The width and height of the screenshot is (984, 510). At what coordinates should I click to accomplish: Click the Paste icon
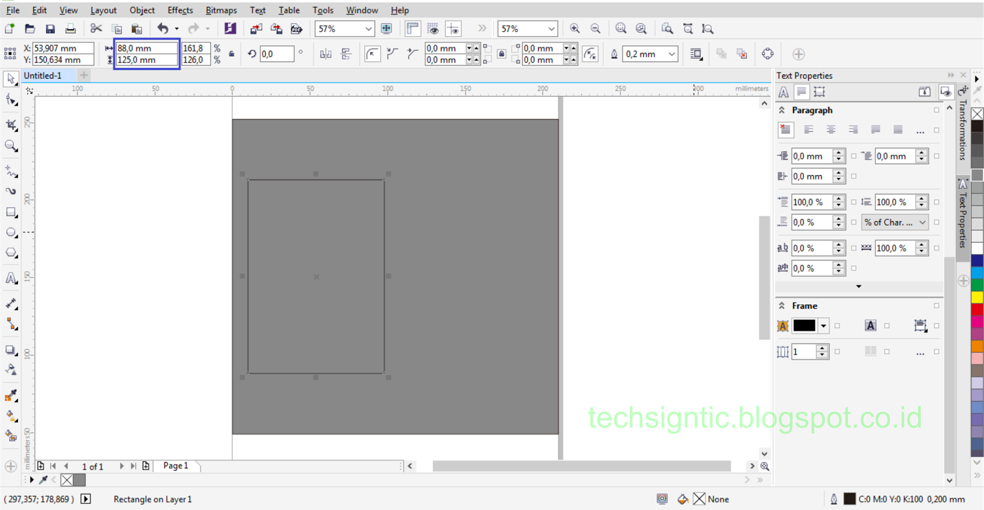137,28
